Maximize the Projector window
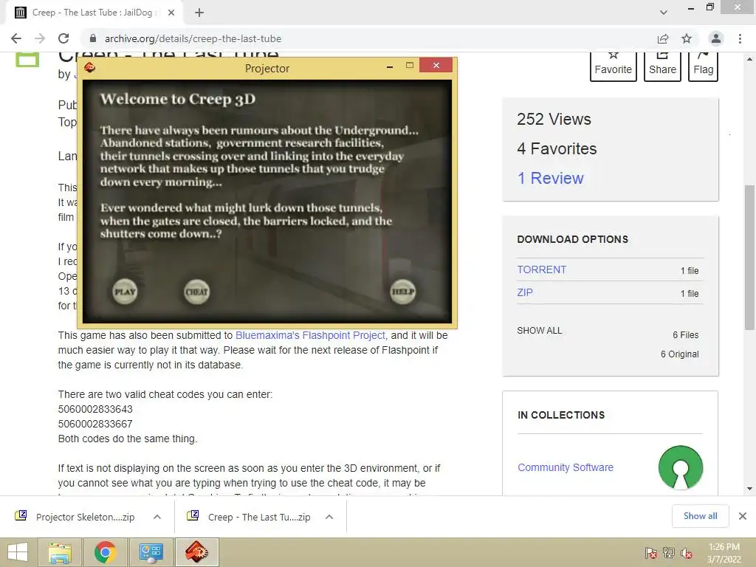This screenshot has width=756, height=567. [409, 65]
